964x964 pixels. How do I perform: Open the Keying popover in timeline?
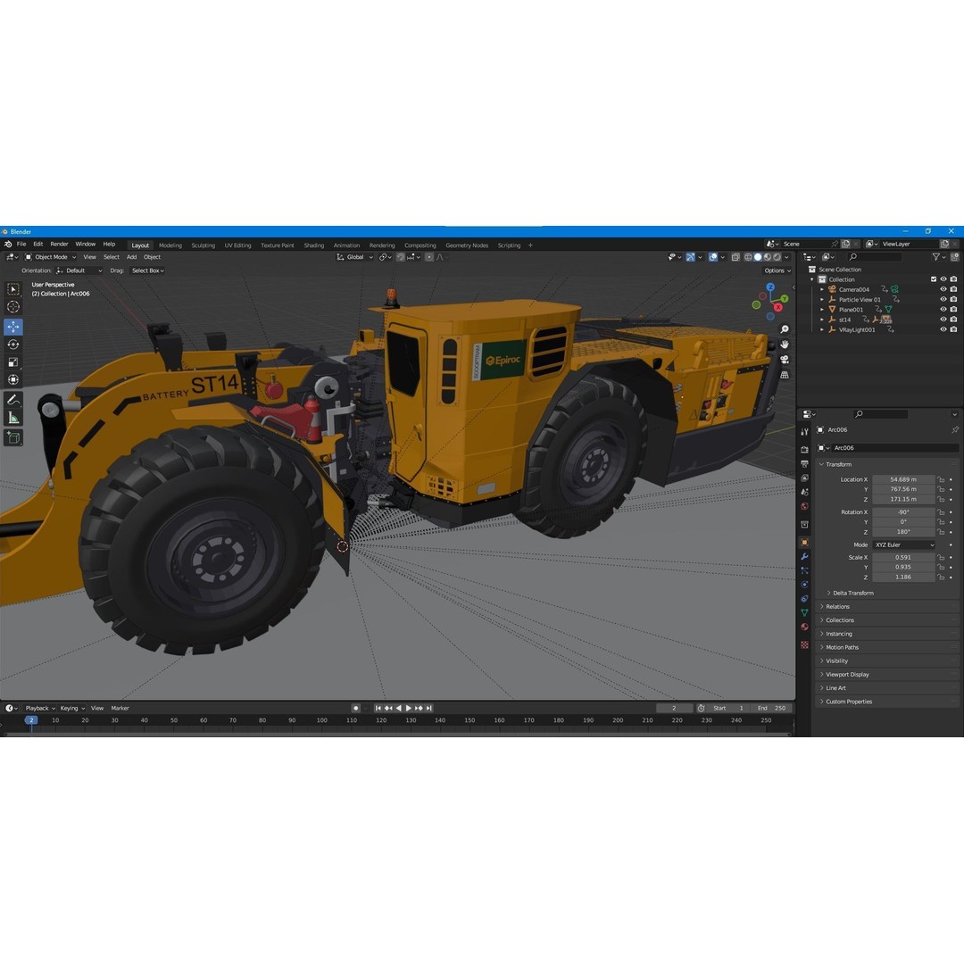click(72, 708)
